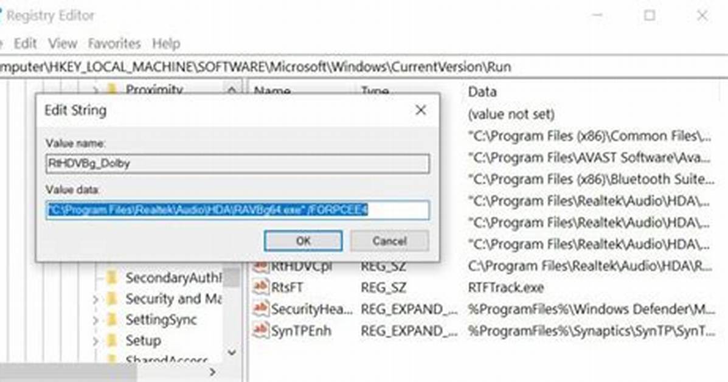This screenshot has width=728, height=382.
Task: Open the View menu
Action: 63,44
